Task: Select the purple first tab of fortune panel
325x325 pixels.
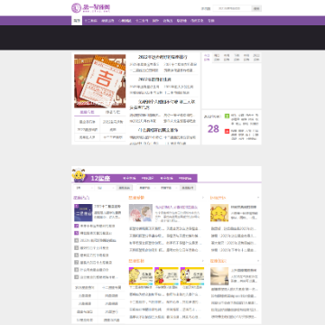Action: click(207, 58)
